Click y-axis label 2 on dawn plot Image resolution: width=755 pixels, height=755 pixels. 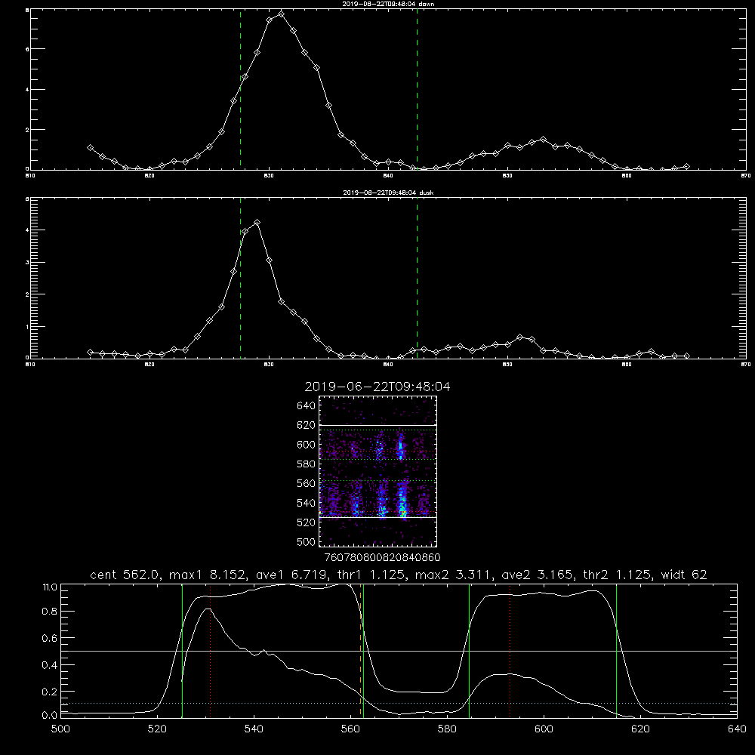pyautogui.click(x=27, y=130)
